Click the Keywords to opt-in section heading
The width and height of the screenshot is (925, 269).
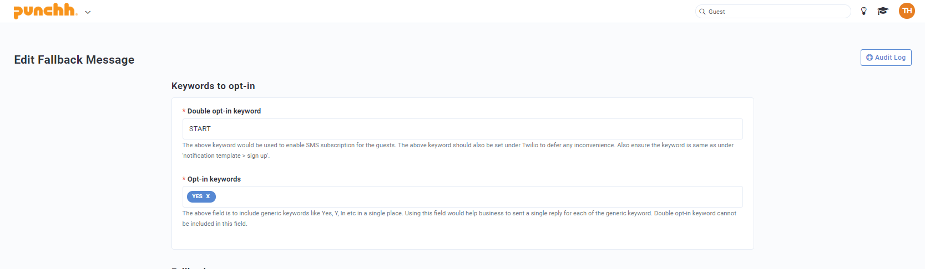pos(213,86)
